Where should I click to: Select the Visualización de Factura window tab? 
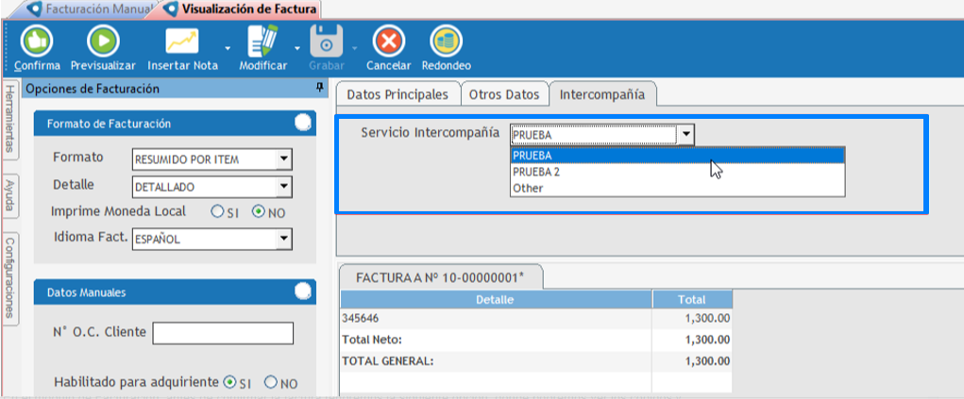pyautogui.click(x=241, y=9)
